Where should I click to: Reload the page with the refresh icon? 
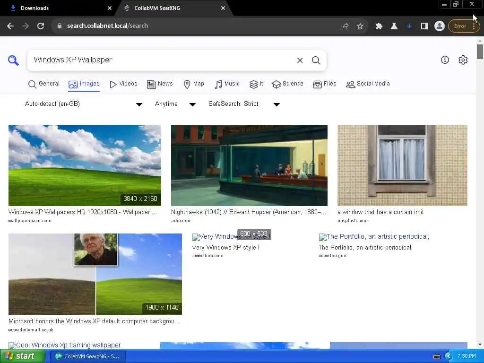(x=41, y=26)
